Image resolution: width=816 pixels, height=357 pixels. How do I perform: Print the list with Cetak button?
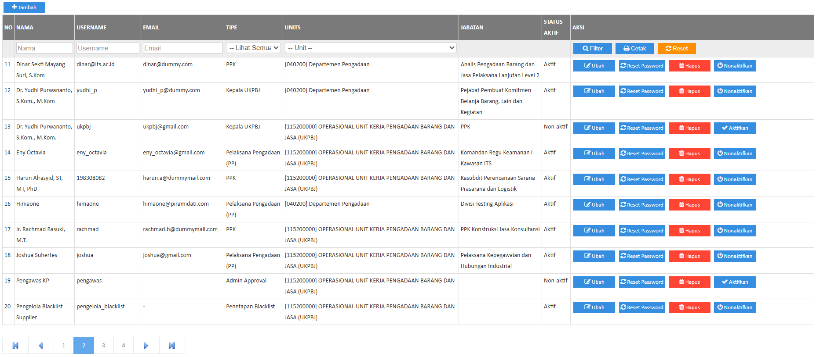coord(634,49)
